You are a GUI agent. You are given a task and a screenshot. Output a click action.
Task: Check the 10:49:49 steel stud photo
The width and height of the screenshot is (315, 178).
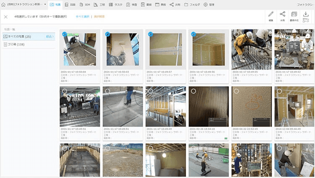(x=150, y=91)
